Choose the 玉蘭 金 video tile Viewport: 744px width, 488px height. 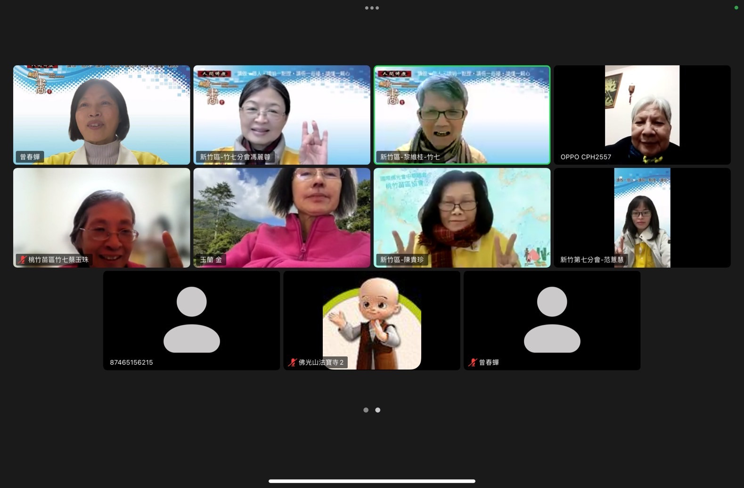(x=282, y=217)
